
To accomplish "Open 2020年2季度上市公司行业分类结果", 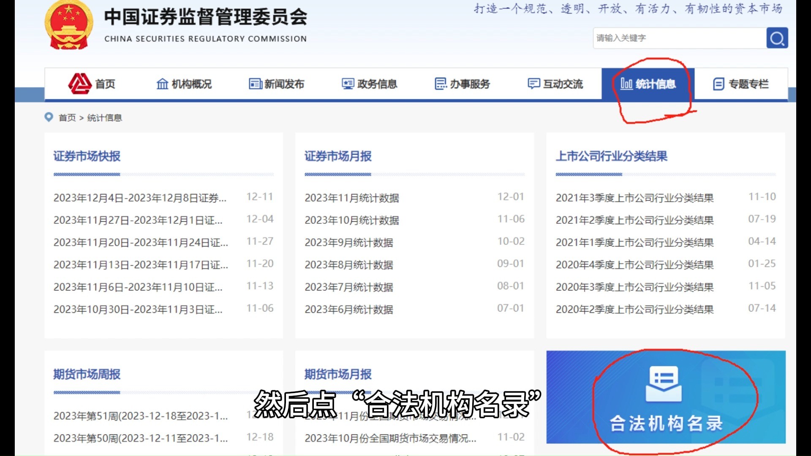I will pyautogui.click(x=635, y=309).
